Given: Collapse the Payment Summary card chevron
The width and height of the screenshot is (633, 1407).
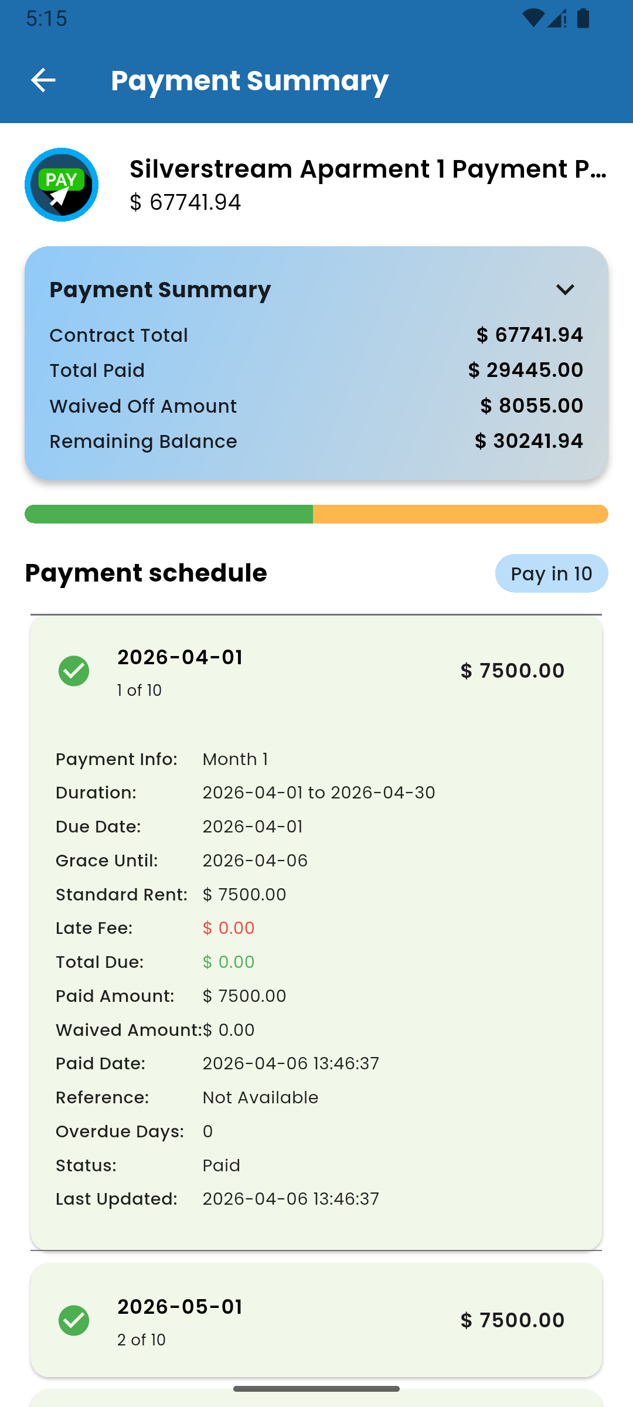Looking at the screenshot, I should point(565,290).
